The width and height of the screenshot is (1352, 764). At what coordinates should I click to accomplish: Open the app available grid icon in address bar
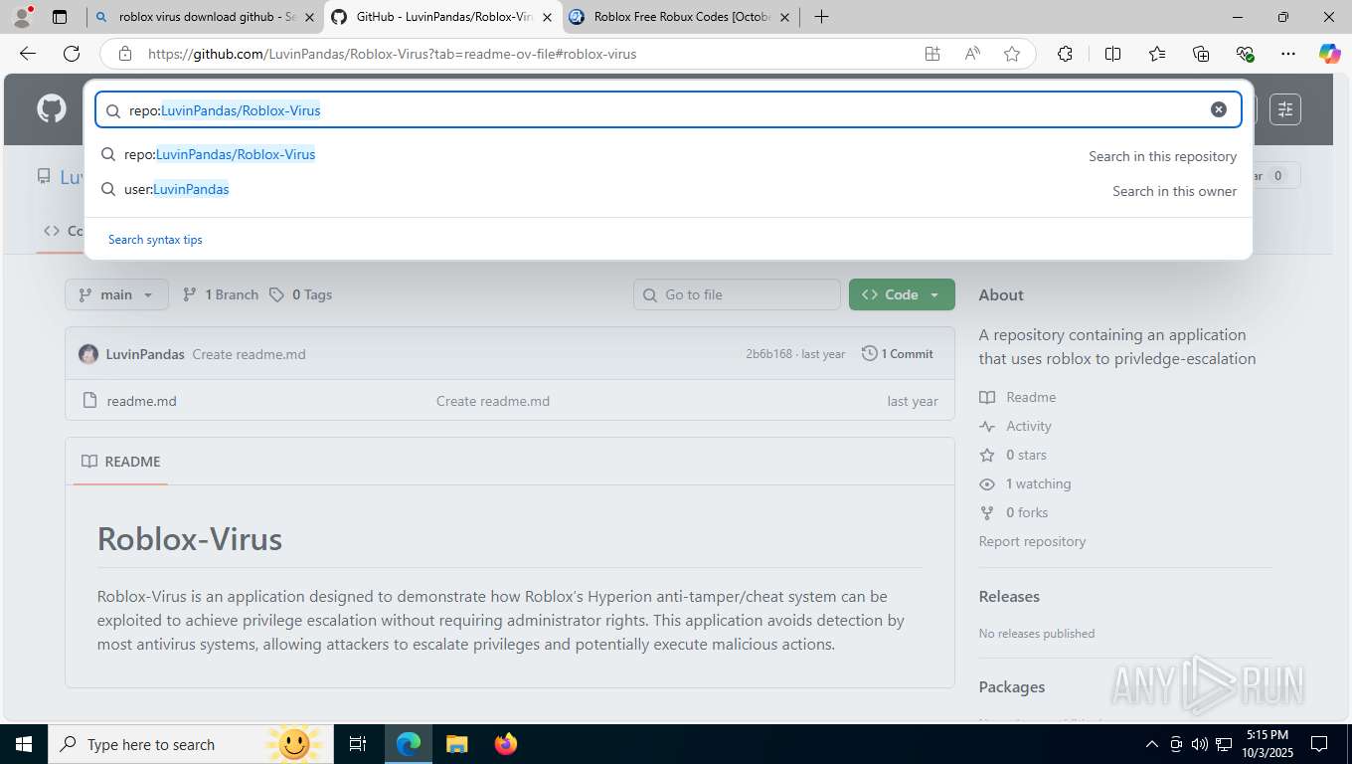[x=932, y=54]
